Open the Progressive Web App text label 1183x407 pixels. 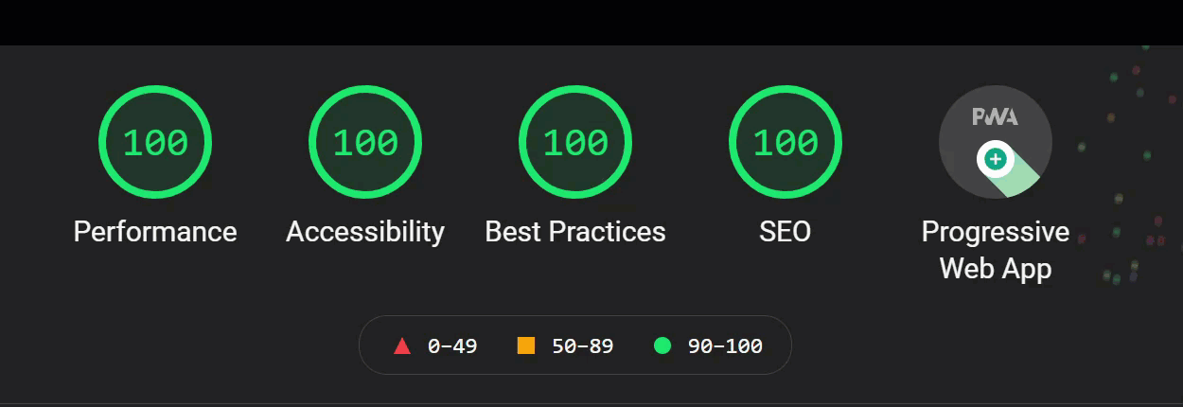coord(996,250)
